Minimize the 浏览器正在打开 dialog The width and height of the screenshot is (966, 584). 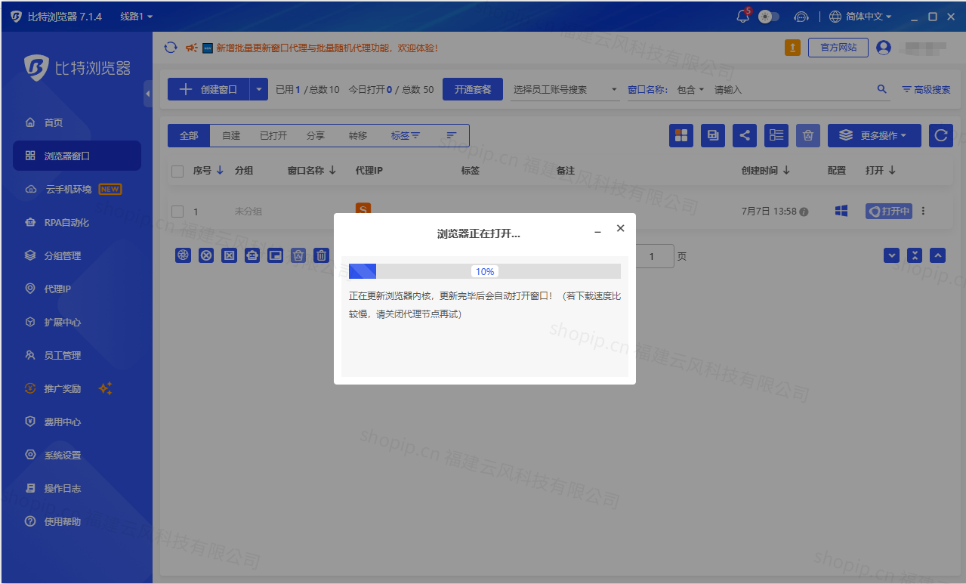(597, 233)
